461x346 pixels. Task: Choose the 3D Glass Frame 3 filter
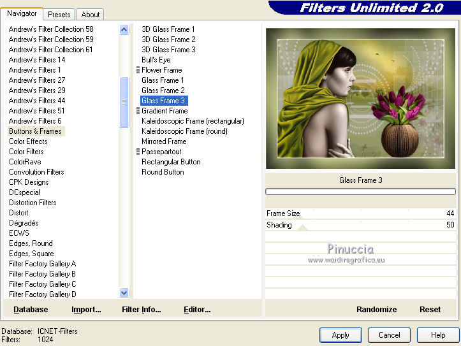168,50
